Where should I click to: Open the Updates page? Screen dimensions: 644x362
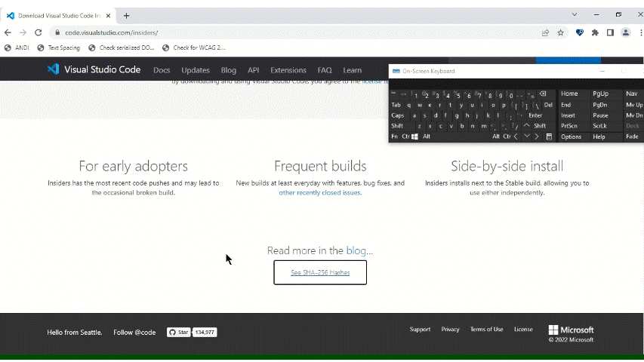coord(196,70)
